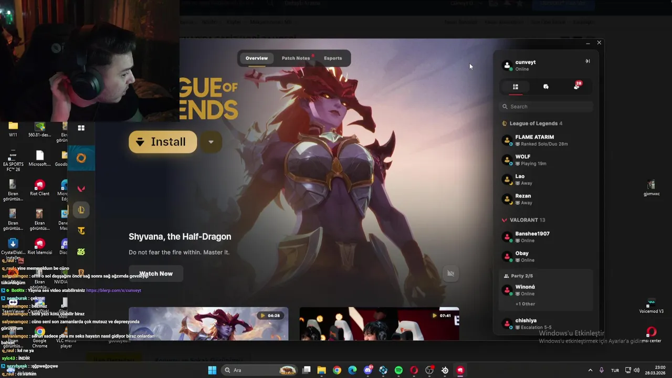Click the TUR keyboard language indicator
Viewport: 672px width, 378px height.
coord(615,370)
